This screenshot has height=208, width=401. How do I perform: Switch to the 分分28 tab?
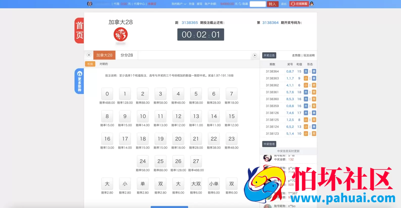pyautogui.click(x=127, y=55)
